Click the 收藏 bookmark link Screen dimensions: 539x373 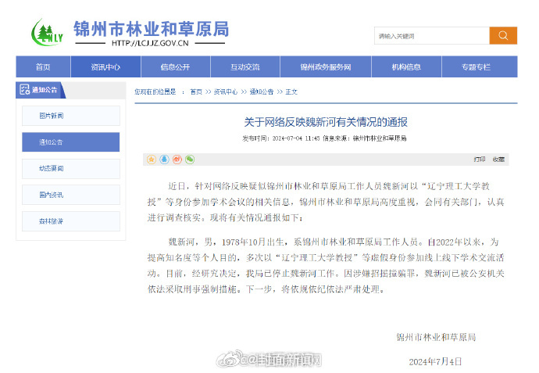498,160
